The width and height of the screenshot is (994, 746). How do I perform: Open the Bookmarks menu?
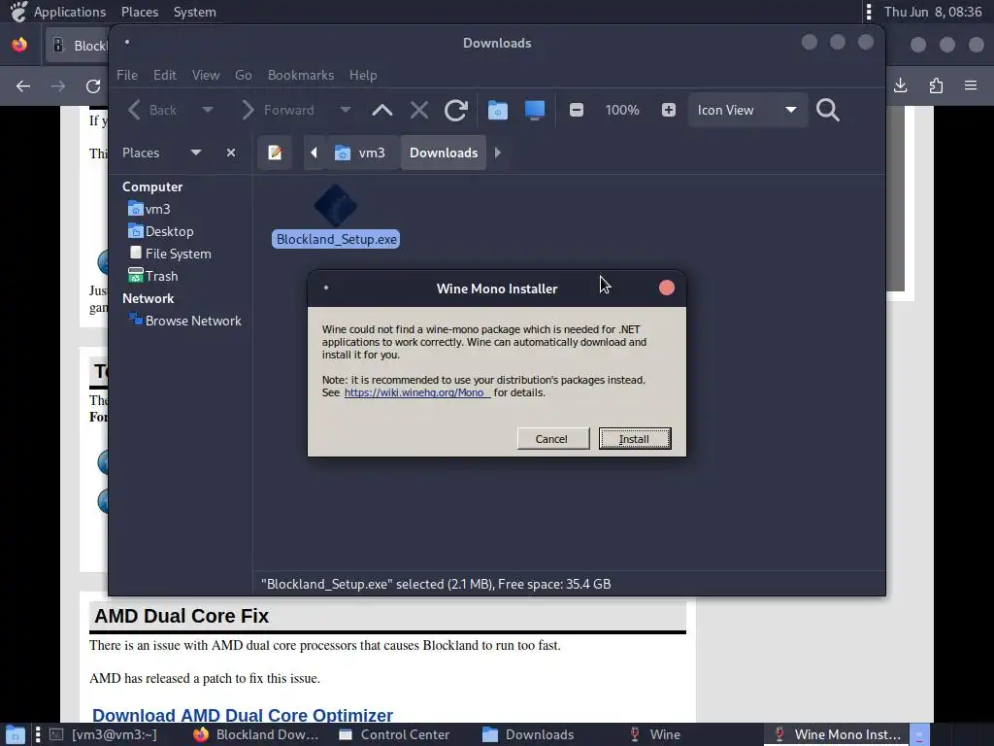301,75
